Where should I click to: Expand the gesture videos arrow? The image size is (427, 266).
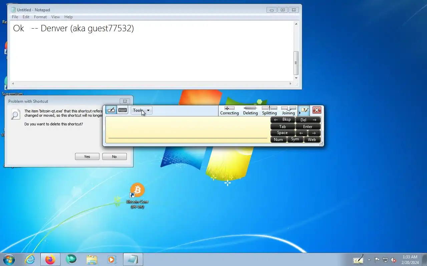click(300, 113)
